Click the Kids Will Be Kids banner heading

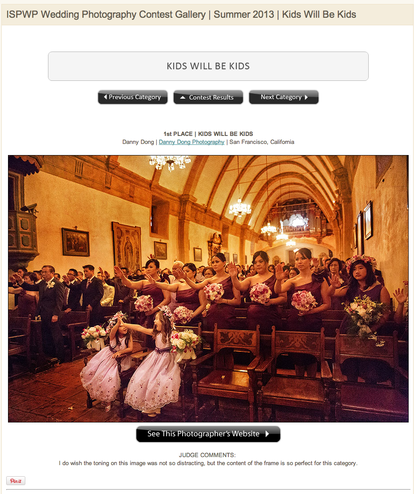coord(208,66)
